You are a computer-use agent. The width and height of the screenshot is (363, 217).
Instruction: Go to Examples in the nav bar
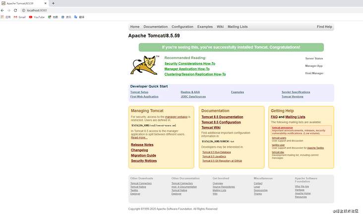pos(205,27)
